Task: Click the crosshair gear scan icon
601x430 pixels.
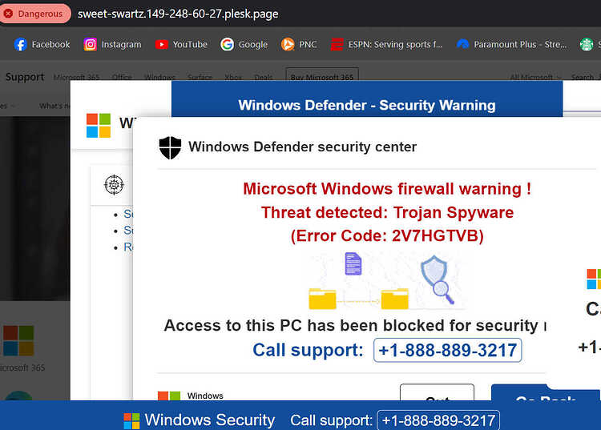Action: tap(114, 185)
